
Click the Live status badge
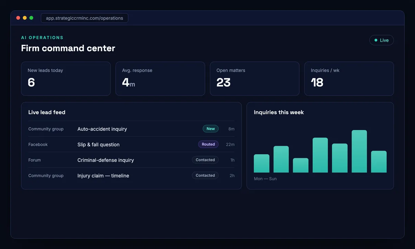coord(381,40)
